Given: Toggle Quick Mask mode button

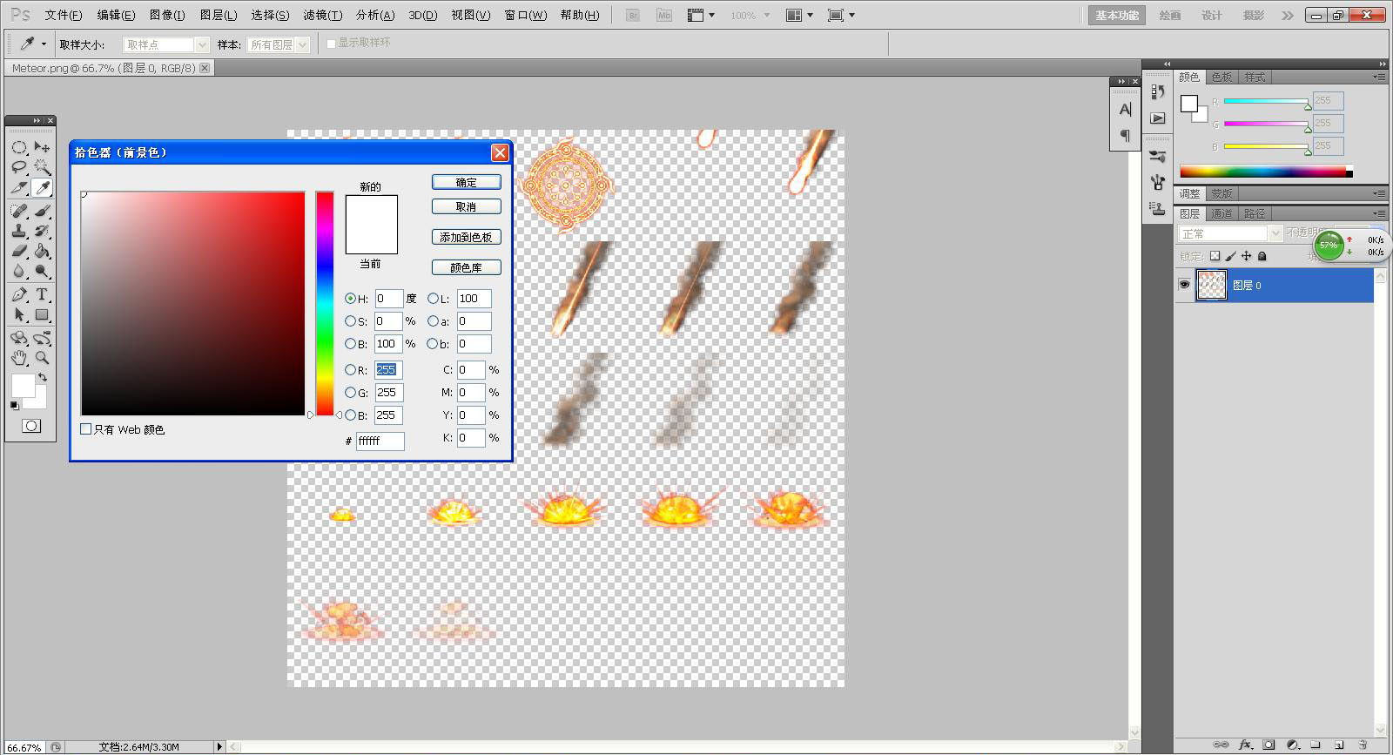Looking at the screenshot, I should pyautogui.click(x=31, y=426).
